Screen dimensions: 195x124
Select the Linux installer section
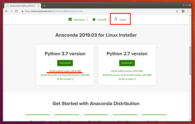click(x=123, y=20)
